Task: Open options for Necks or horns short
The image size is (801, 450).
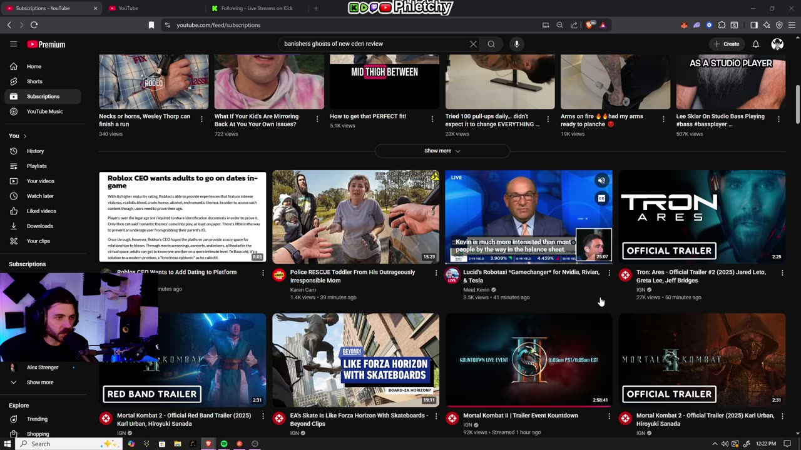Action: click(202, 119)
